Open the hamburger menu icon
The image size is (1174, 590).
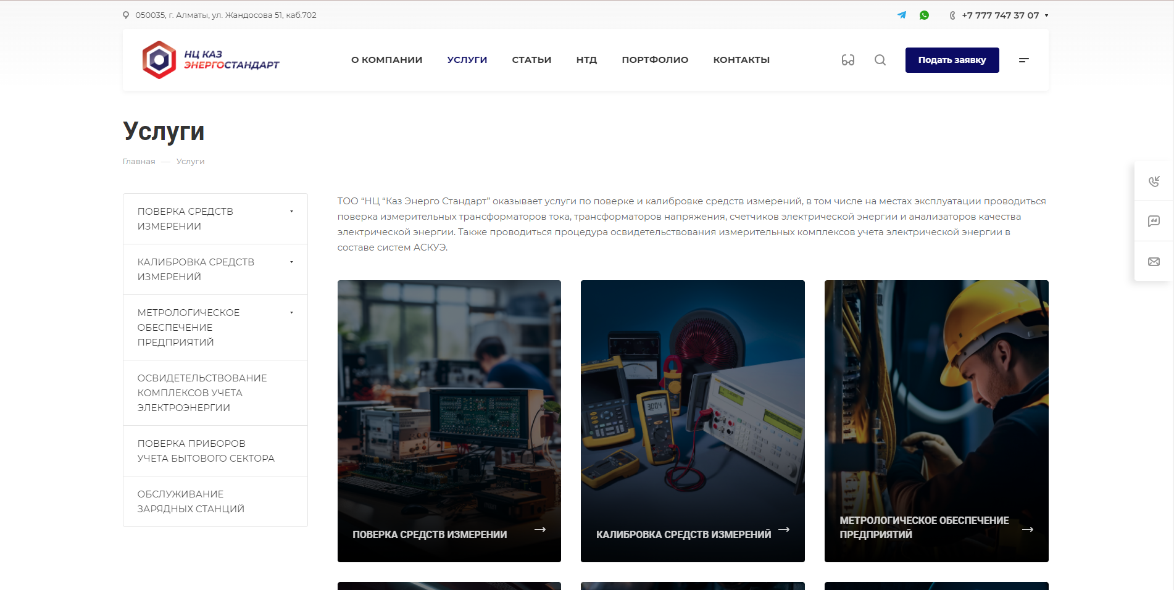point(1023,60)
